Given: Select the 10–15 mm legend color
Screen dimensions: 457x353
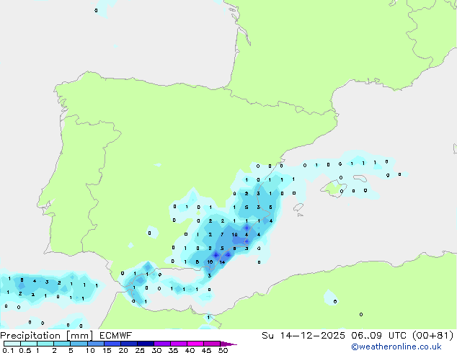Looking at the screenshot, I should [x=96, y=344].
